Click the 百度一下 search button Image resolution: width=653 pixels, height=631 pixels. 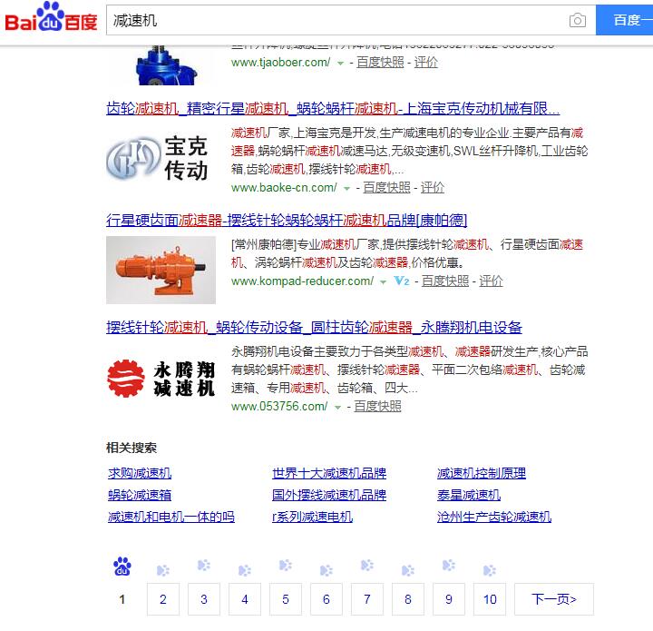click(x=625, y=20)
